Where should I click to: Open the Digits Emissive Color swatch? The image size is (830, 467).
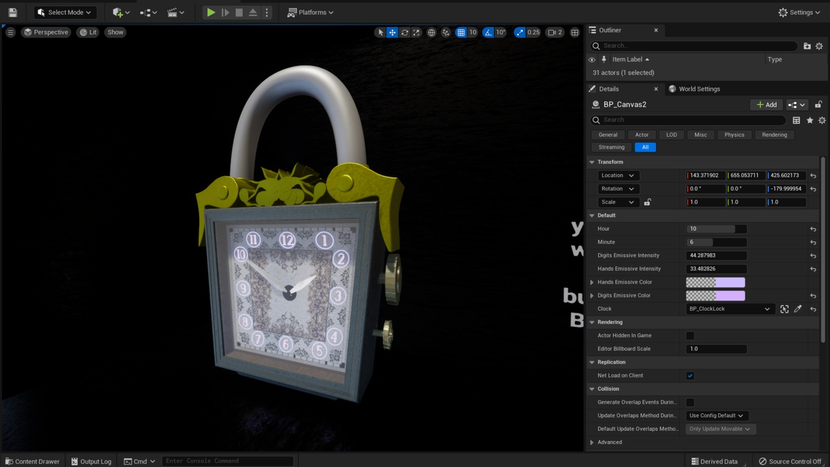715,296
